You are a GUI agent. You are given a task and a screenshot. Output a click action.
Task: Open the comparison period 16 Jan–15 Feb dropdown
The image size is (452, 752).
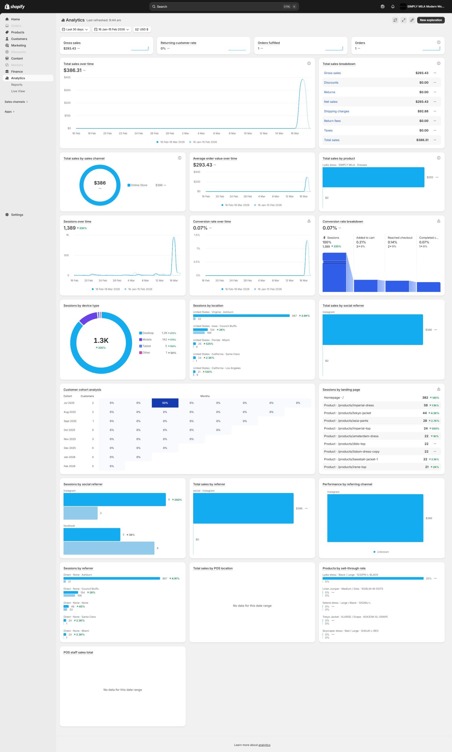coord(111,30)
